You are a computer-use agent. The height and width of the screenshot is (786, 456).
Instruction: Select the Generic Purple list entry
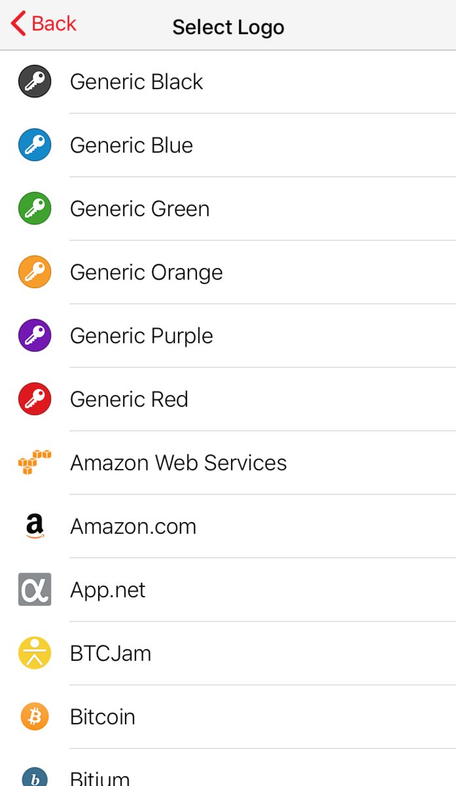tap(228, 336)
